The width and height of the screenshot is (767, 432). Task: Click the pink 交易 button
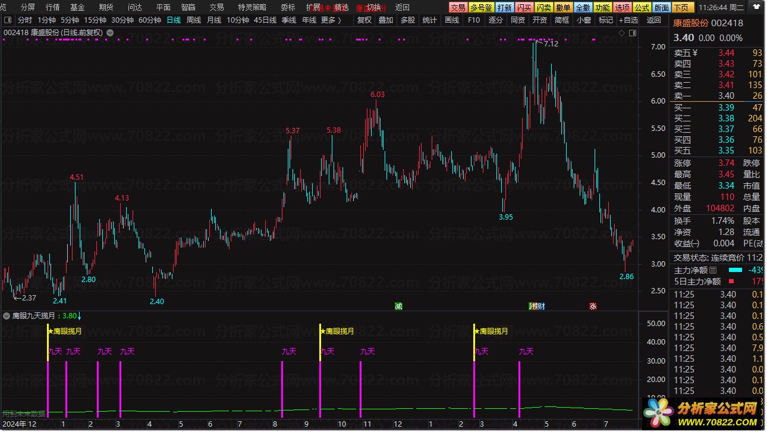[458, 8]
